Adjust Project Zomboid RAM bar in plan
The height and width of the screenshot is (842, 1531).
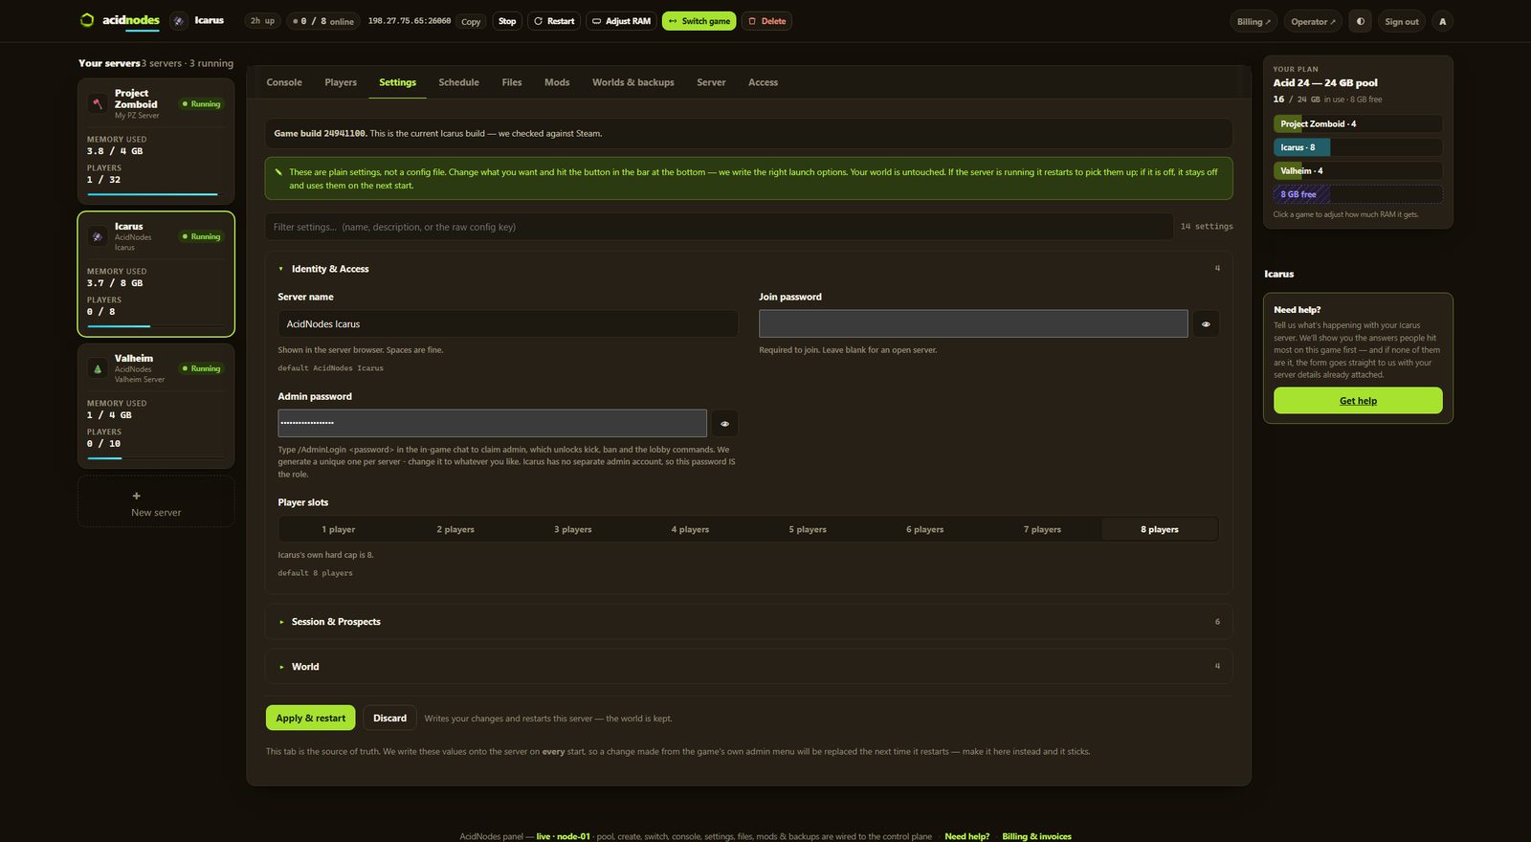pos(1358,123)
